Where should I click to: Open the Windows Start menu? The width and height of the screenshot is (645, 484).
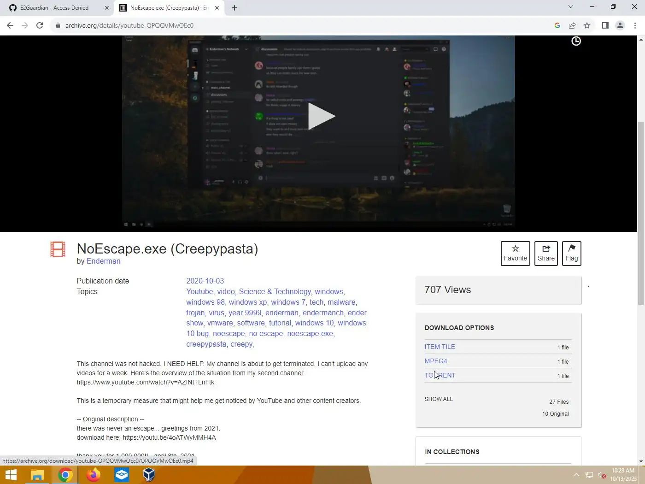click(x=11, y=475)
